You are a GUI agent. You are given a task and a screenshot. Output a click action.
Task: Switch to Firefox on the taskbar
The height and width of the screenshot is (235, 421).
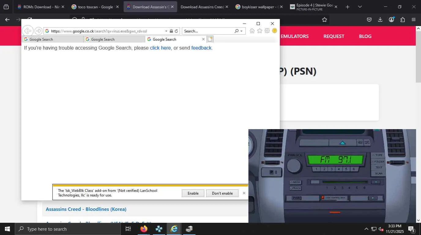tap(144, 229)
